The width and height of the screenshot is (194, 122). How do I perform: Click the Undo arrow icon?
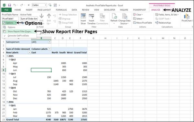tap(15, 5)
